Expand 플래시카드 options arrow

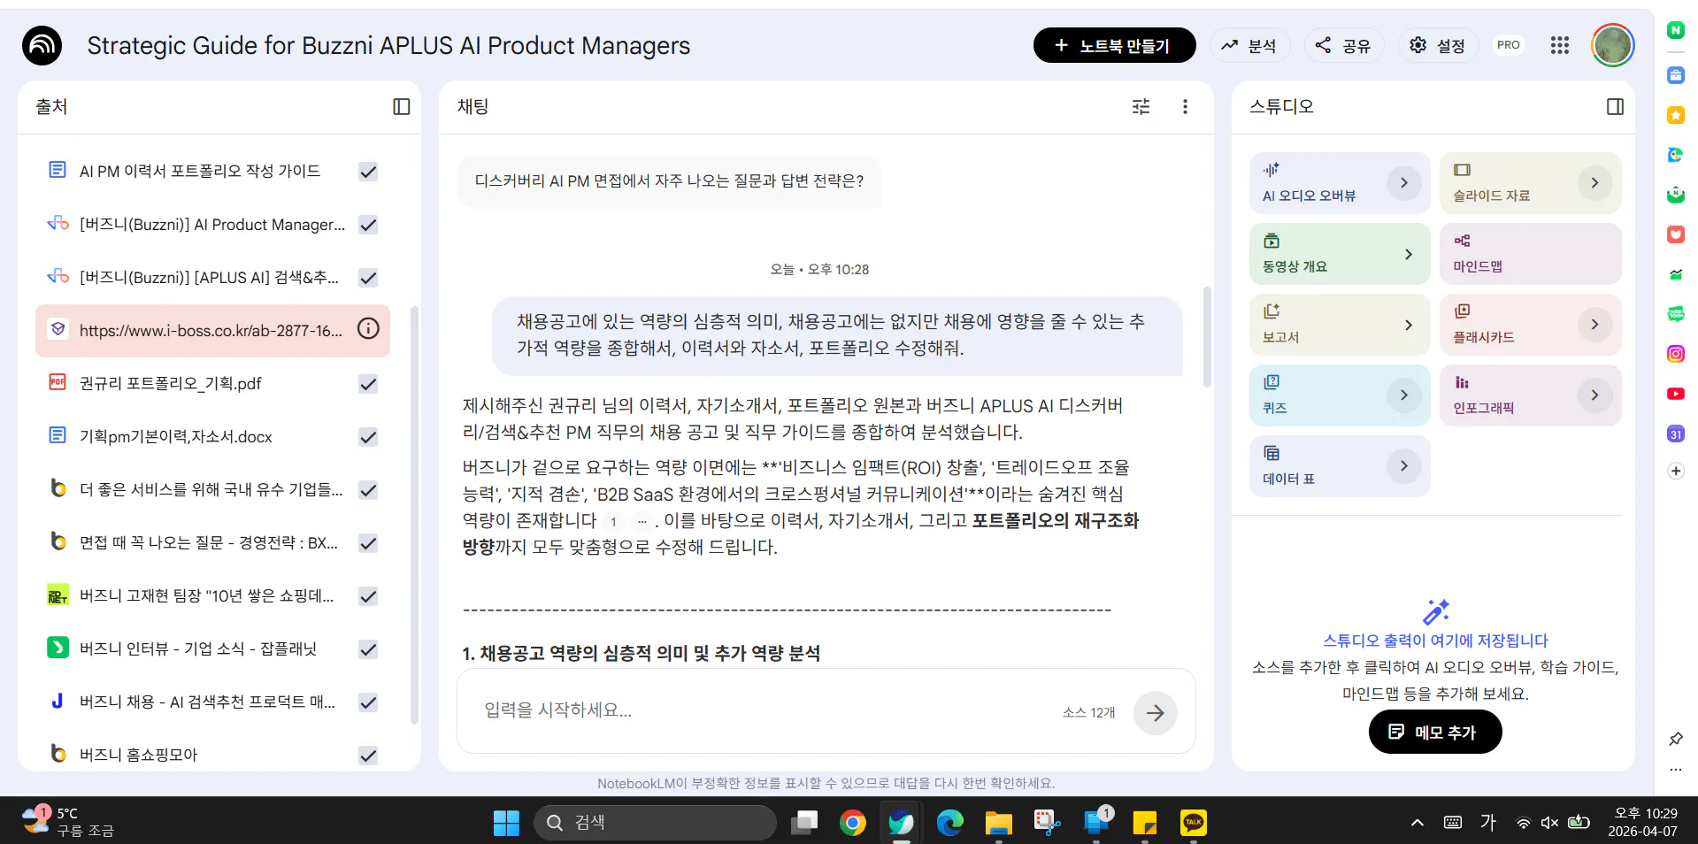[1594, 325]
